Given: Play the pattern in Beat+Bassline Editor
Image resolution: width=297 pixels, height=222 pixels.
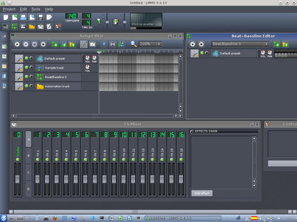Looking at the screenshot, I should click(193, 44).
